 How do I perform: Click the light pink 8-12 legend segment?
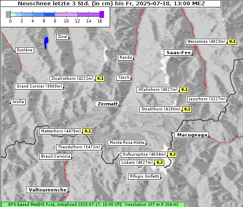pos(66,15)
